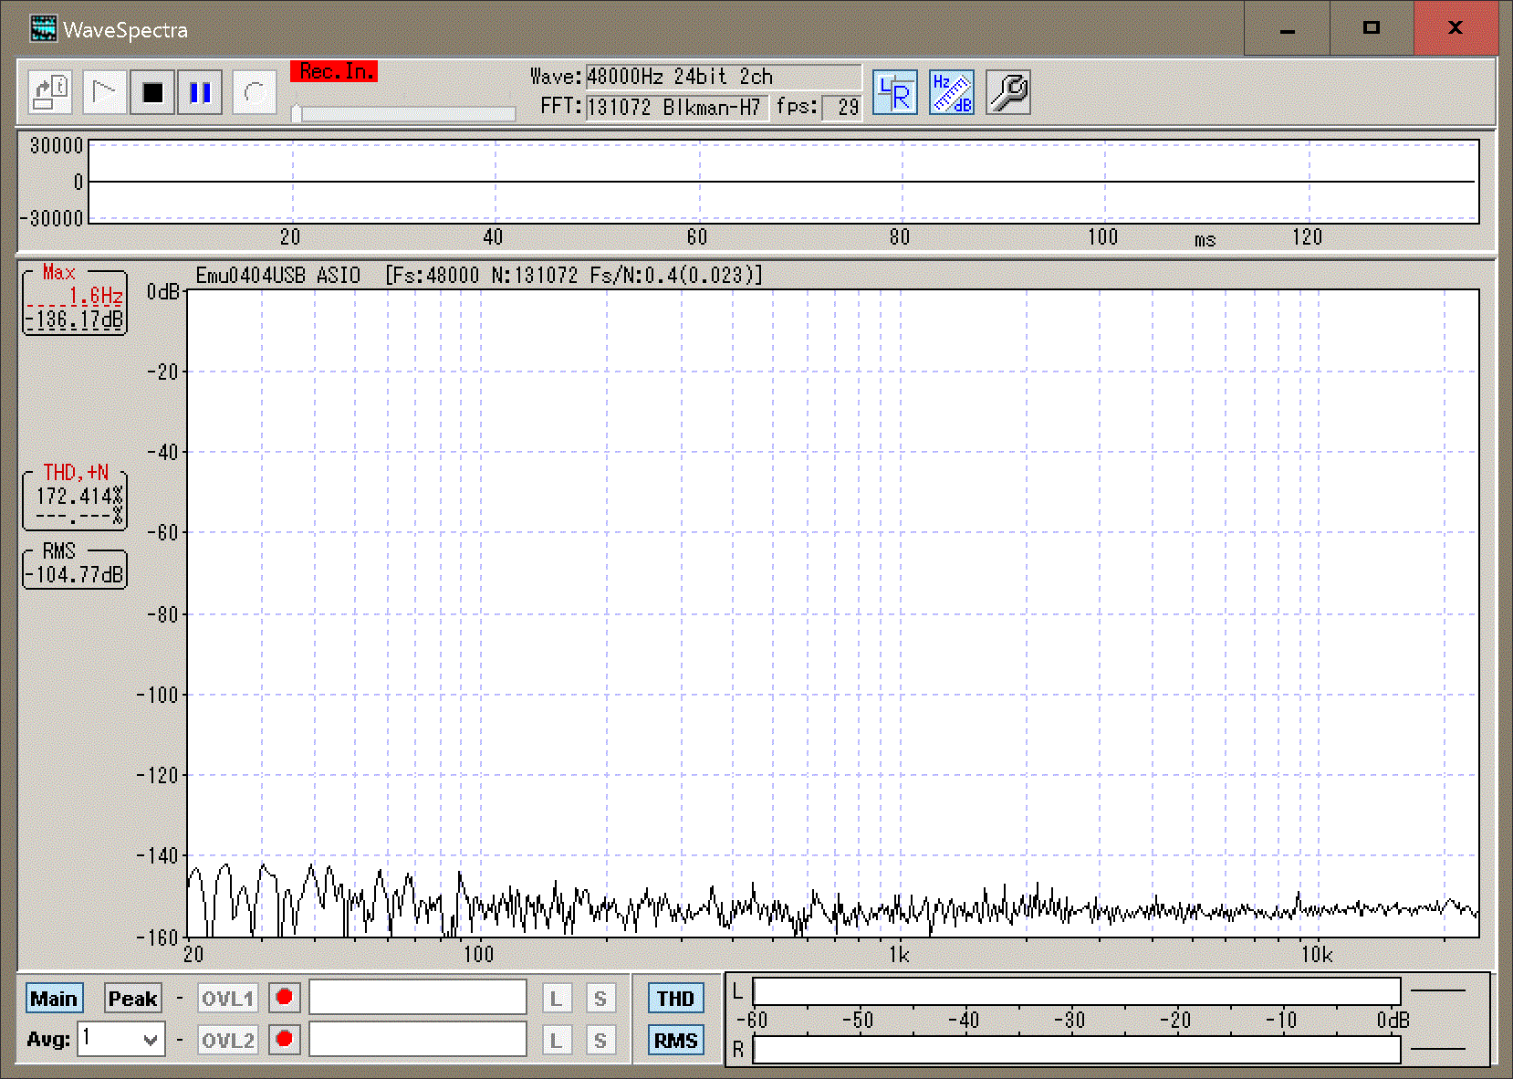Toggle the THD measurement button
Viewport: 1513px width, 1079px height.
(x=675, y=999)
